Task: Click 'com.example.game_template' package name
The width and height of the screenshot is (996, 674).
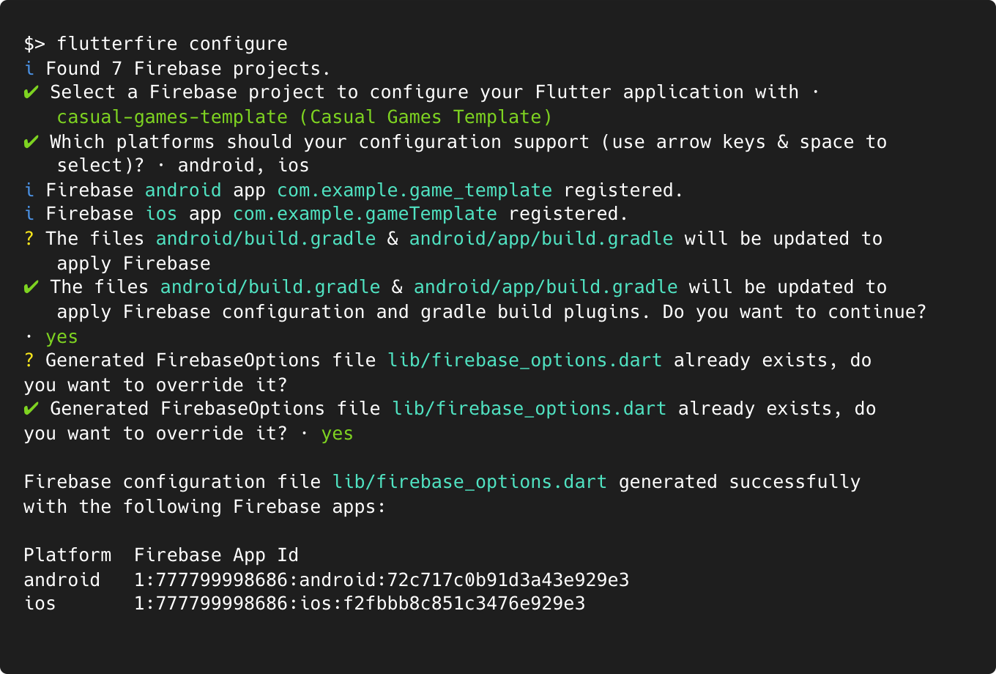Action: click(415, 190)
